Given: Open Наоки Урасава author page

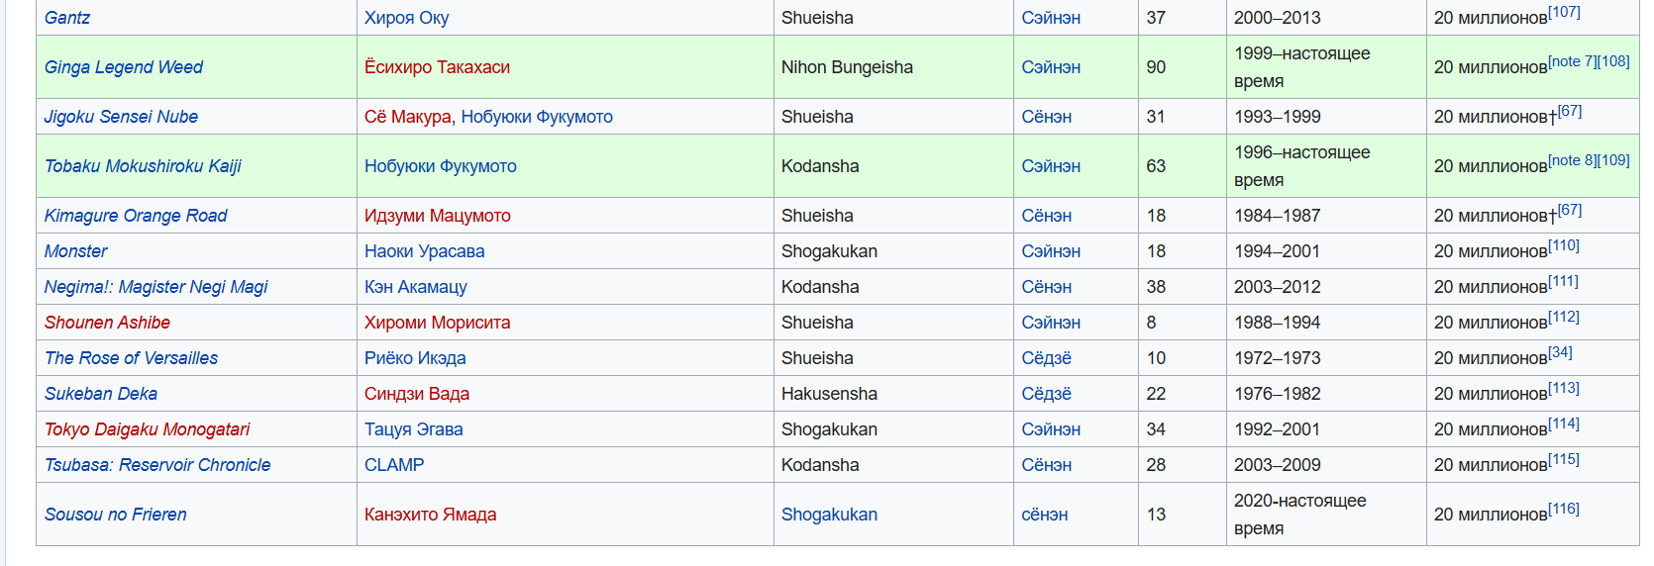Looking at the screenshot, I should click(424, 251).
